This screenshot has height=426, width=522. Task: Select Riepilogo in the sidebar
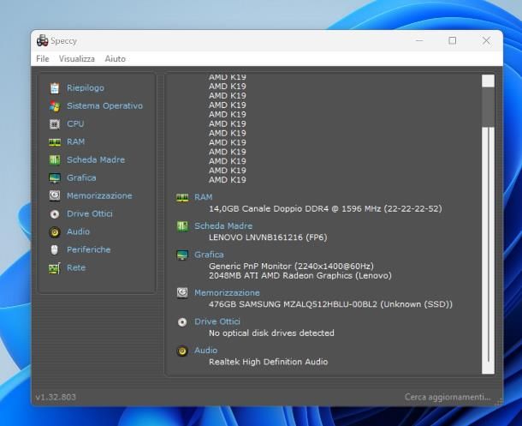point(86,88)
